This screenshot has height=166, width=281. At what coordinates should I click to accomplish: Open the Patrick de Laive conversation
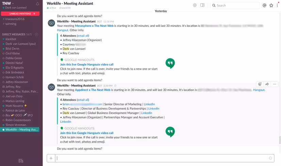coord(15,111)
